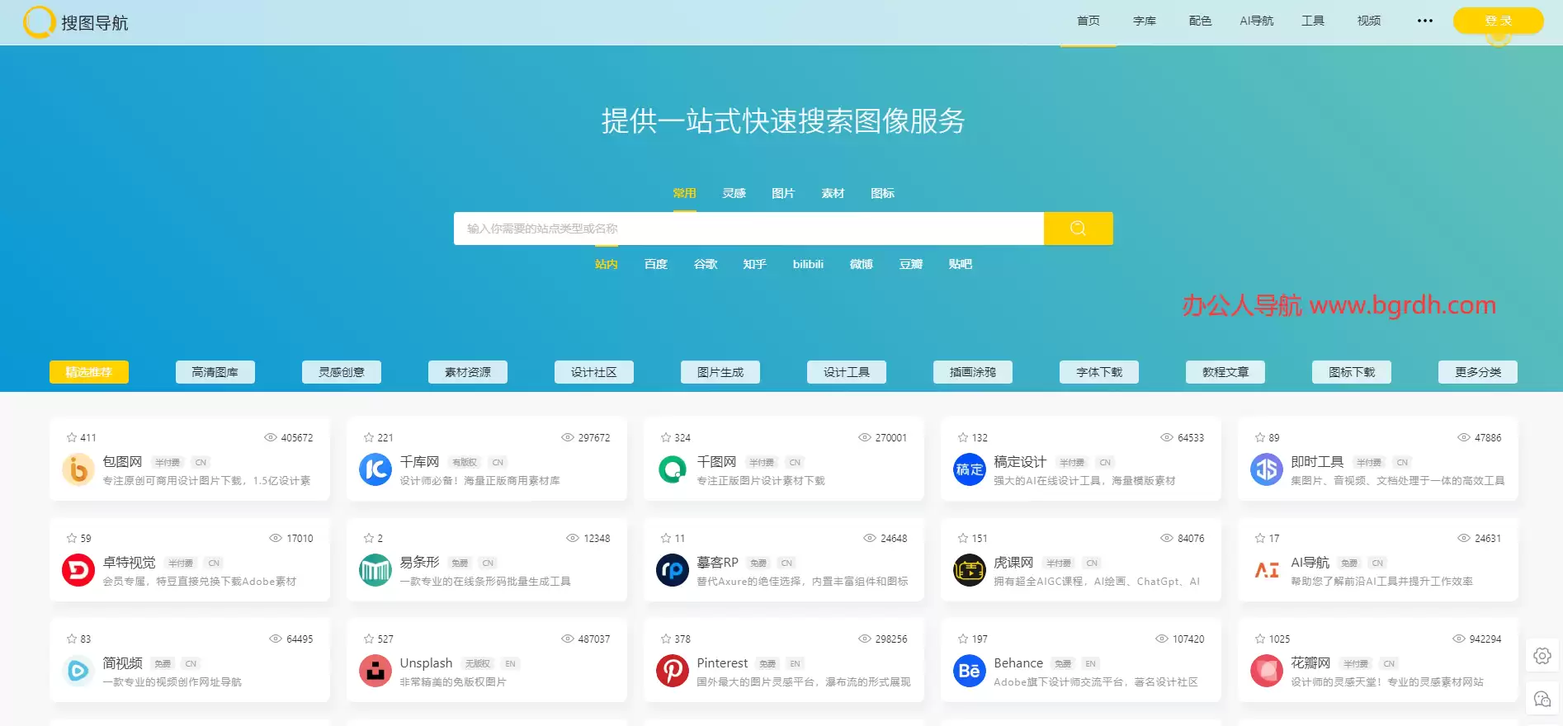1563x726 pixels.
Task: Click the floating chat support icon
Action: tap(1542, 700)
